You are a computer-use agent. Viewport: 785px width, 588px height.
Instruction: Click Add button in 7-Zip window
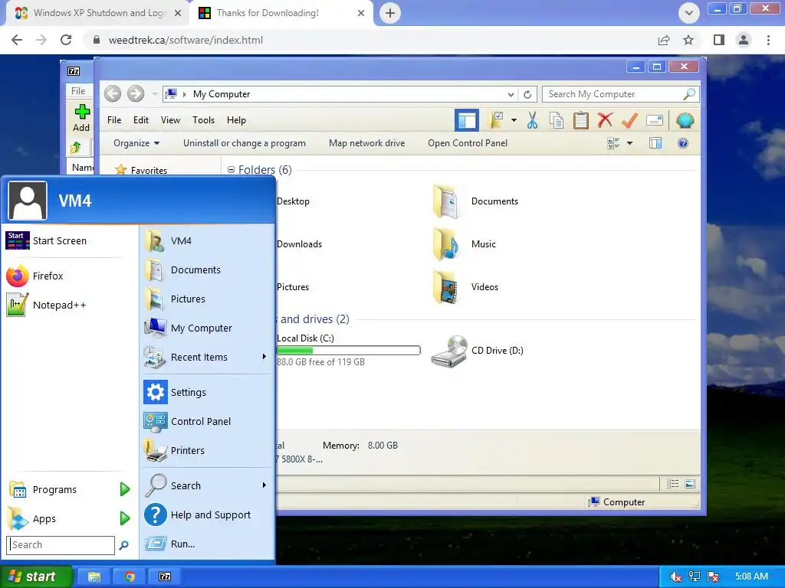[x=81, y=118]
